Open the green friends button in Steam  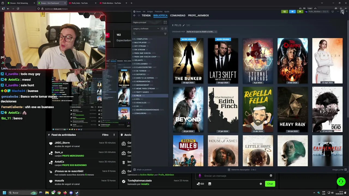pos(285,12)
